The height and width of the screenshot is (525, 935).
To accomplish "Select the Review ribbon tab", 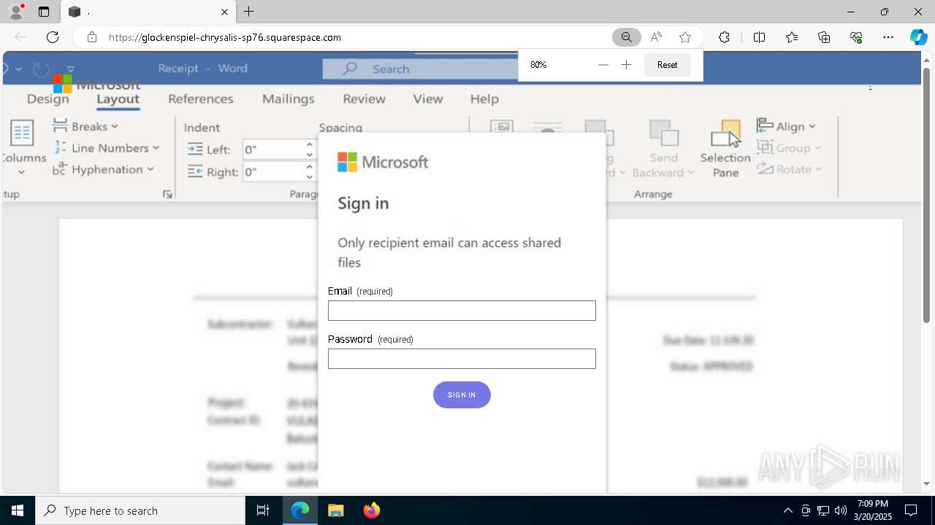I will coord(364,99).
